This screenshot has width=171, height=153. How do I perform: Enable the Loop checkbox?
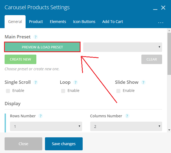[63, 91]
